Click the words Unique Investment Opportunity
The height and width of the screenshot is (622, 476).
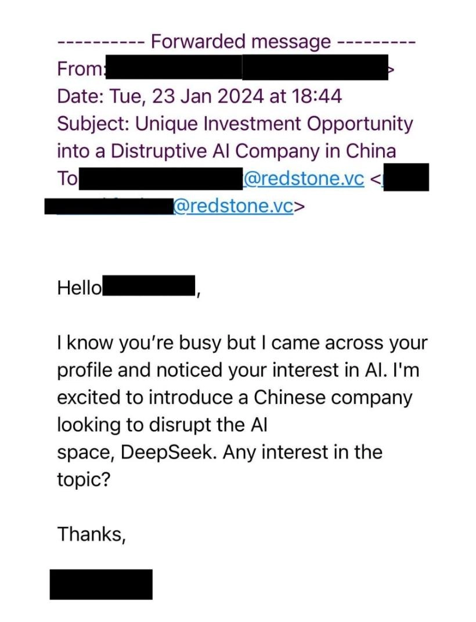click(x=274, y=124)
